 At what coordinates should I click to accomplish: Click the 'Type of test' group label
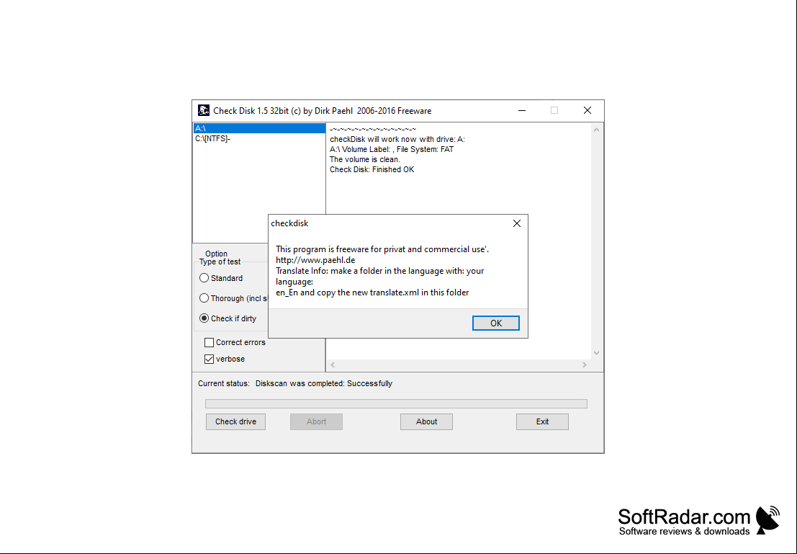pos(220,262)
